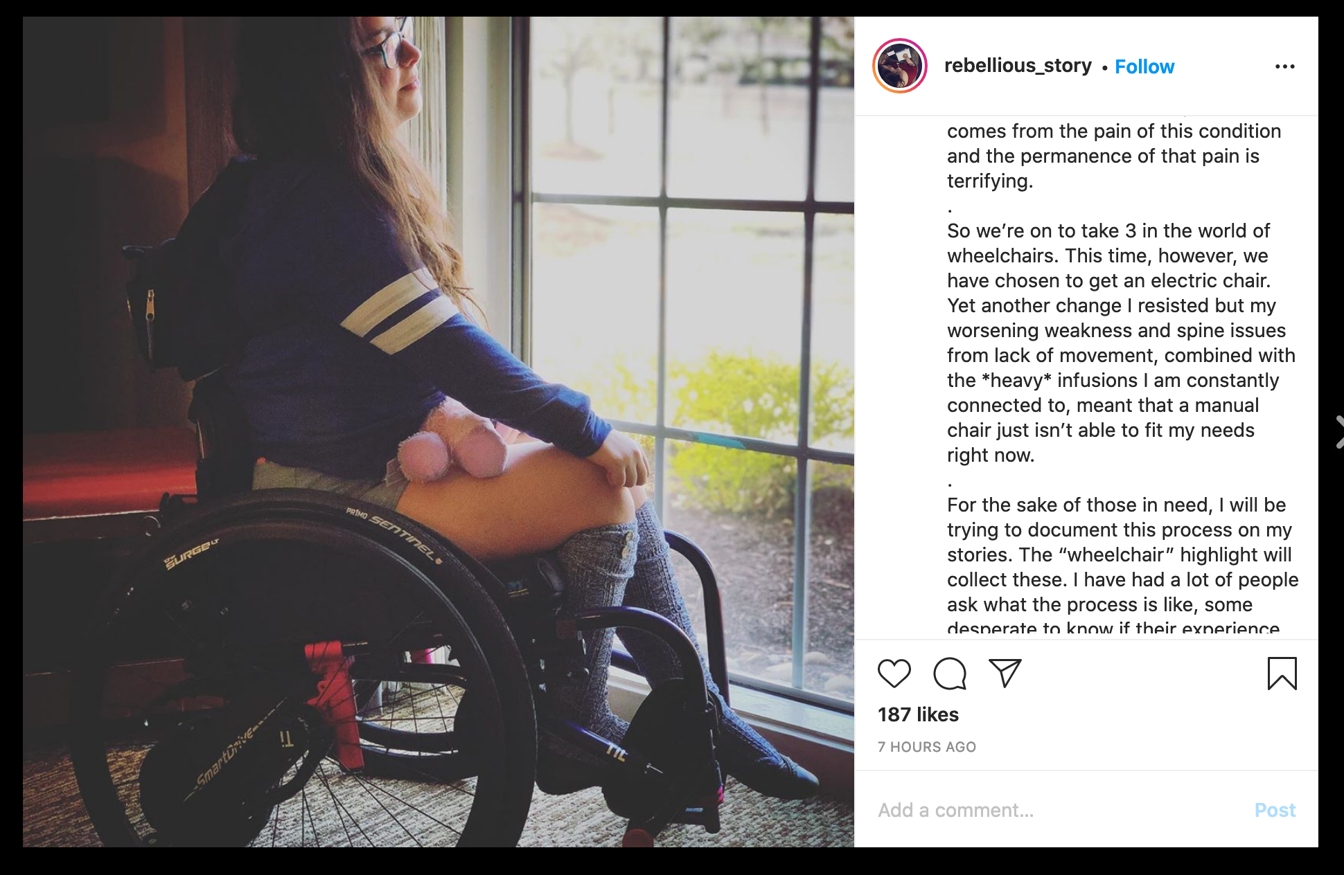Open comments via the speech bubble icon
Image resolution: width=1344 pixels, height=875 pixels.
coord(949,674)
